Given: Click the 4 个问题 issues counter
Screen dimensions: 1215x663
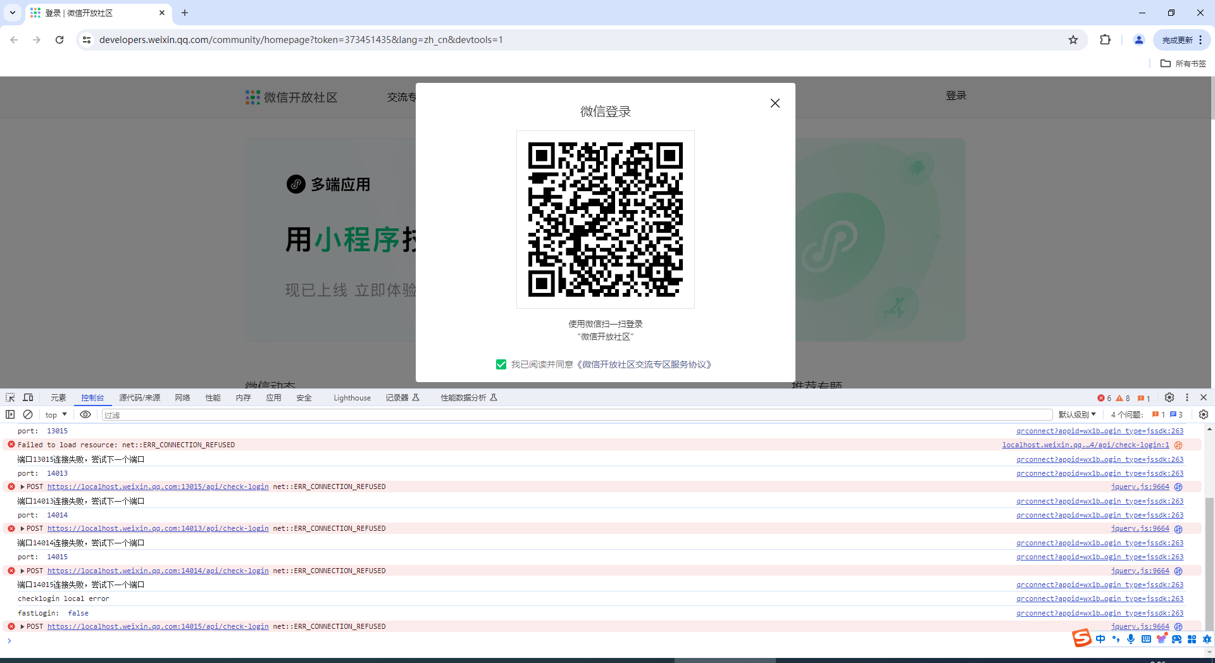Looking at the screenshot, I should (1146, 415).
